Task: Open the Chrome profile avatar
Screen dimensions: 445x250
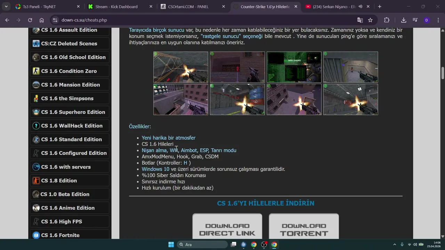Action: click(427, 20)
